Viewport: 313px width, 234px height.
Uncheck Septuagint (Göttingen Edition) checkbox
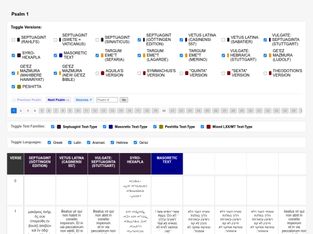(139, 40)
